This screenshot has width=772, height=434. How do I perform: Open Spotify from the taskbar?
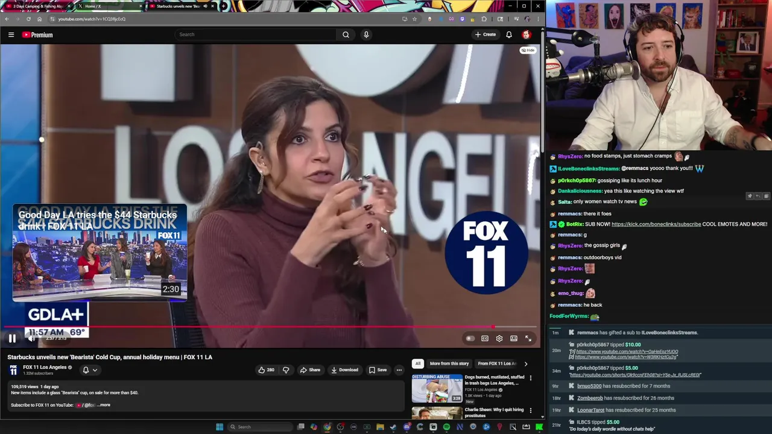click(x=446, y=427)
